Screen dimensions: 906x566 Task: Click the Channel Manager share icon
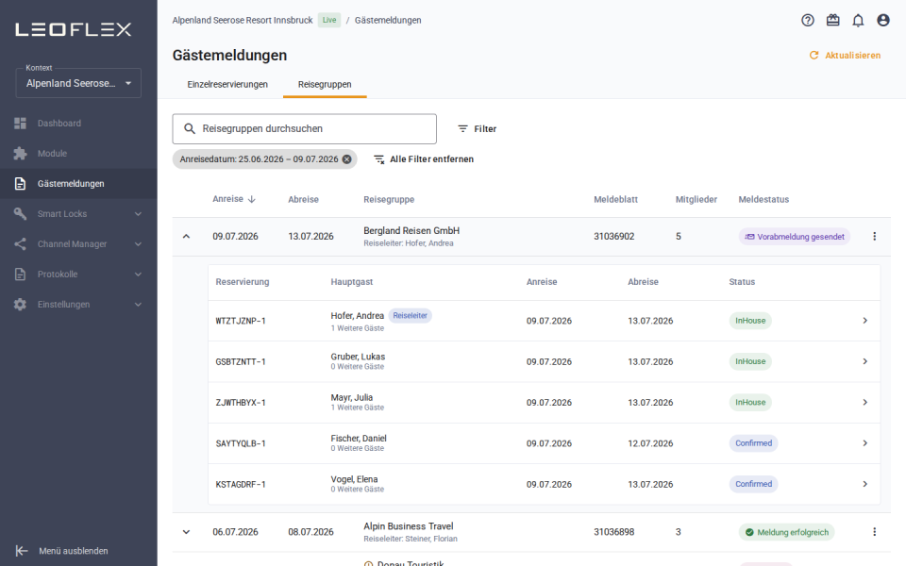click(20, 243)
